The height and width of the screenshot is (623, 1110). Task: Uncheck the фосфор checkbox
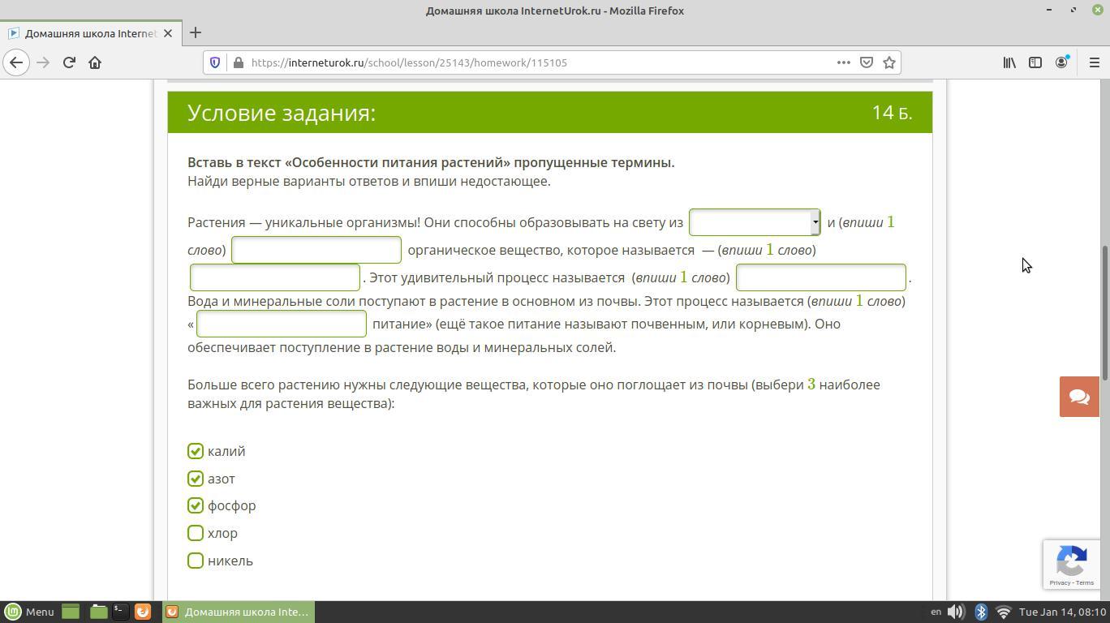(196, 505)
